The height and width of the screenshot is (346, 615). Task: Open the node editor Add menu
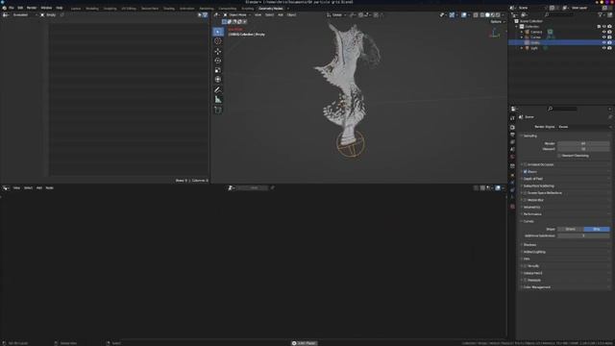tap(39, 188)
